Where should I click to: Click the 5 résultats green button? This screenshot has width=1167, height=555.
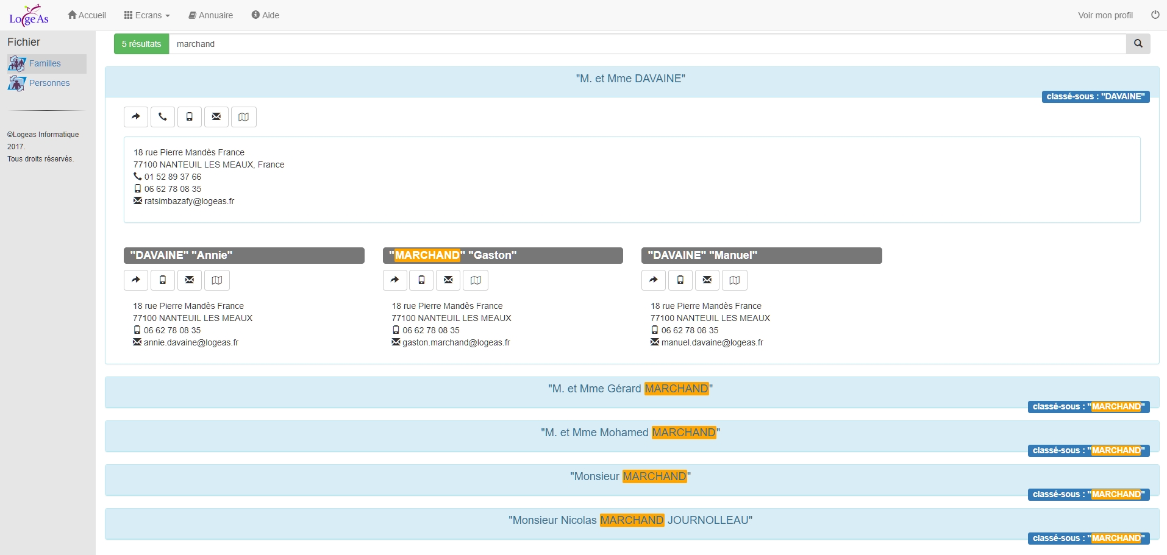click(141, 44)
